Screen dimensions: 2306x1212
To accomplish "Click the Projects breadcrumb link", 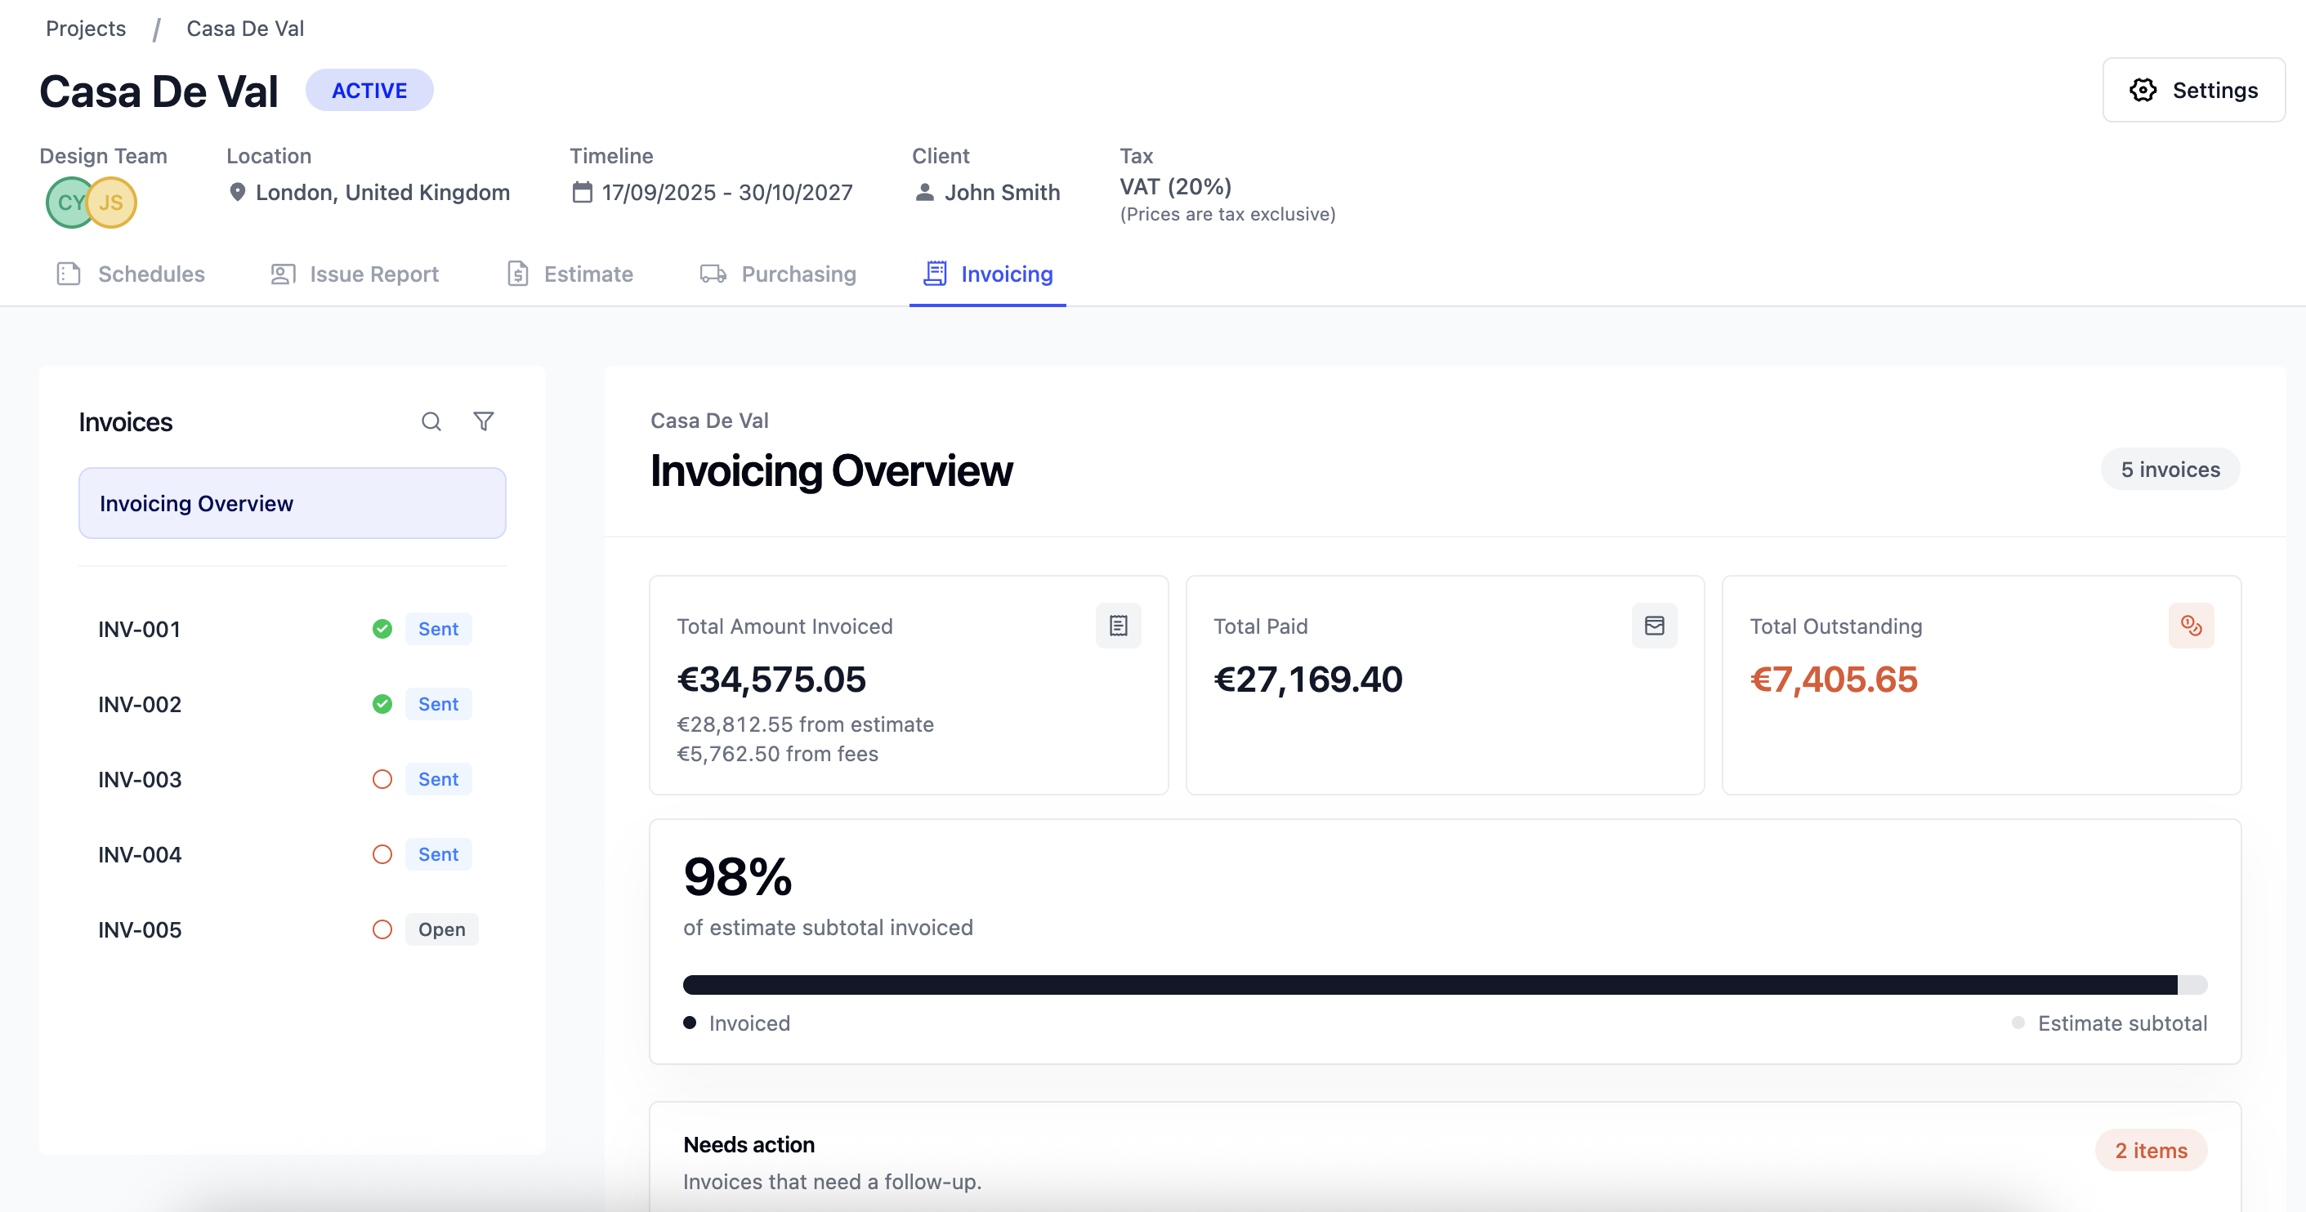I will coord(86,29).
